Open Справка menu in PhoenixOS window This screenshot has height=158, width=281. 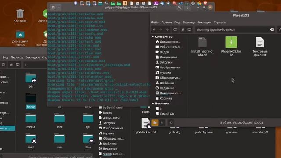[x=220, y=22]
